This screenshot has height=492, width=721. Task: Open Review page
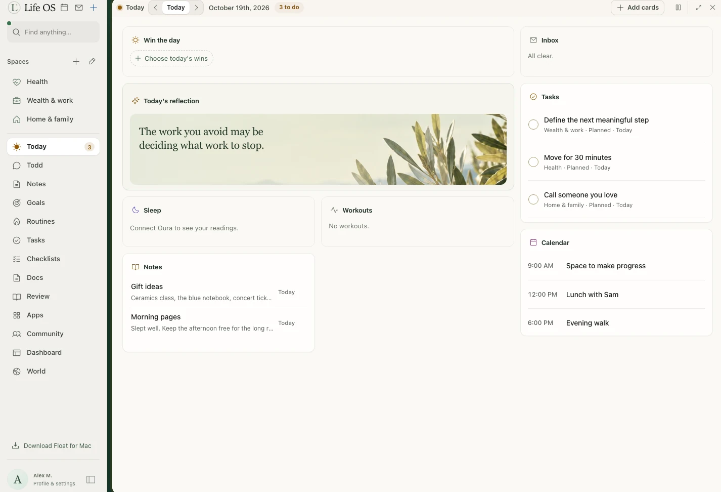pos(53,296)
